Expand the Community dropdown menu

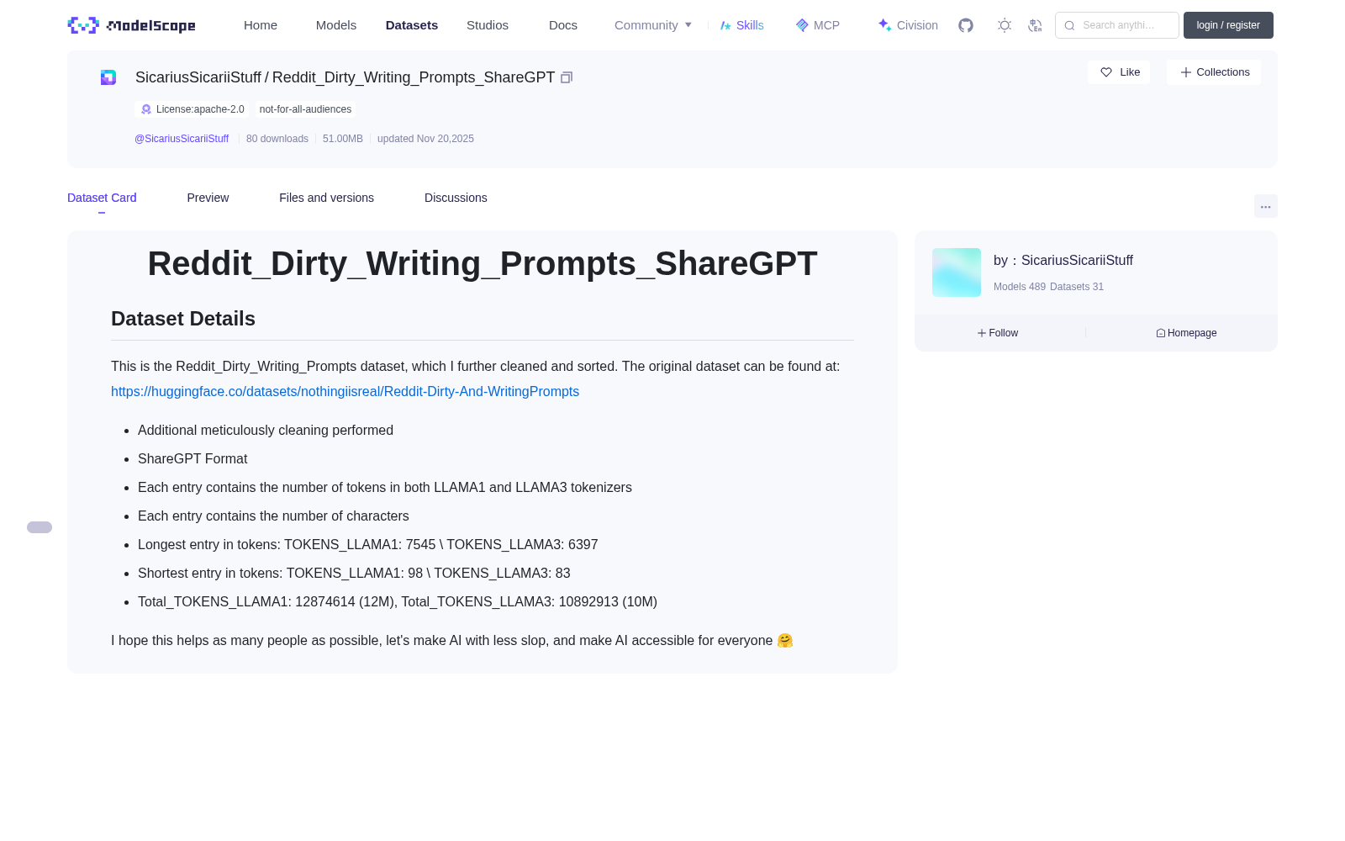[x=653, y=25]
